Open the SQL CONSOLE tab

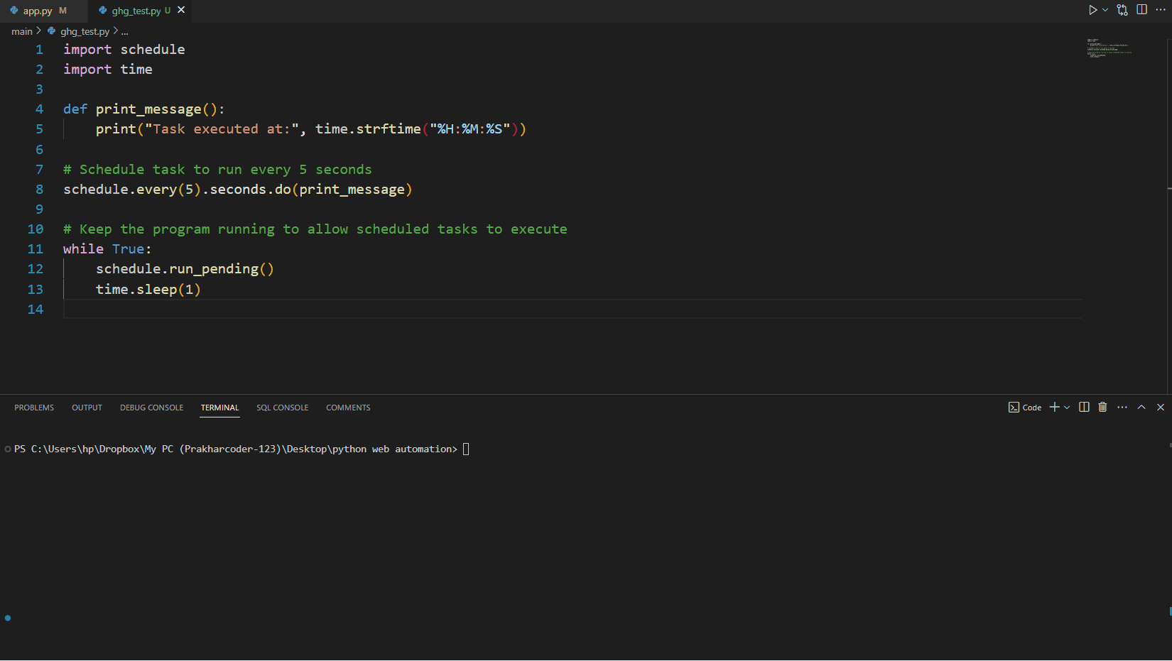(282, 408)
